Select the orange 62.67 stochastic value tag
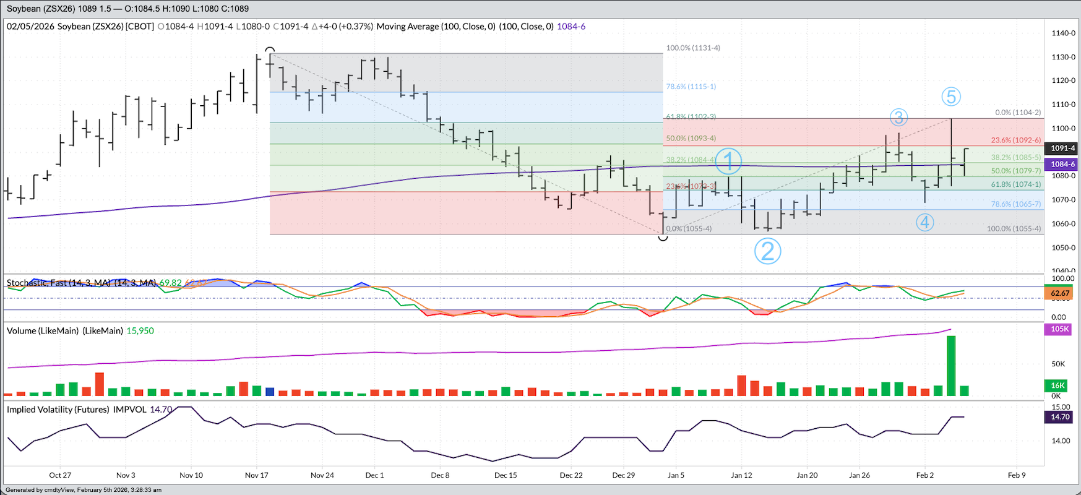The width and height of the screenshot is (1081, 495). (1060, 293)
